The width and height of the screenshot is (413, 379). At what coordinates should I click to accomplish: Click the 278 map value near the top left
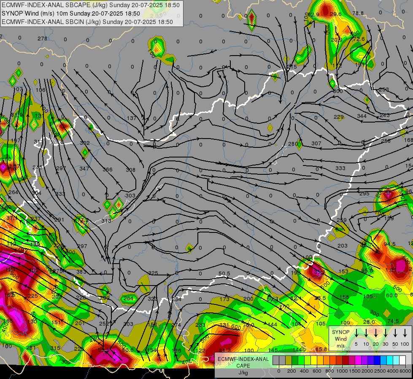pyautogui.click(x=42, y=38)
